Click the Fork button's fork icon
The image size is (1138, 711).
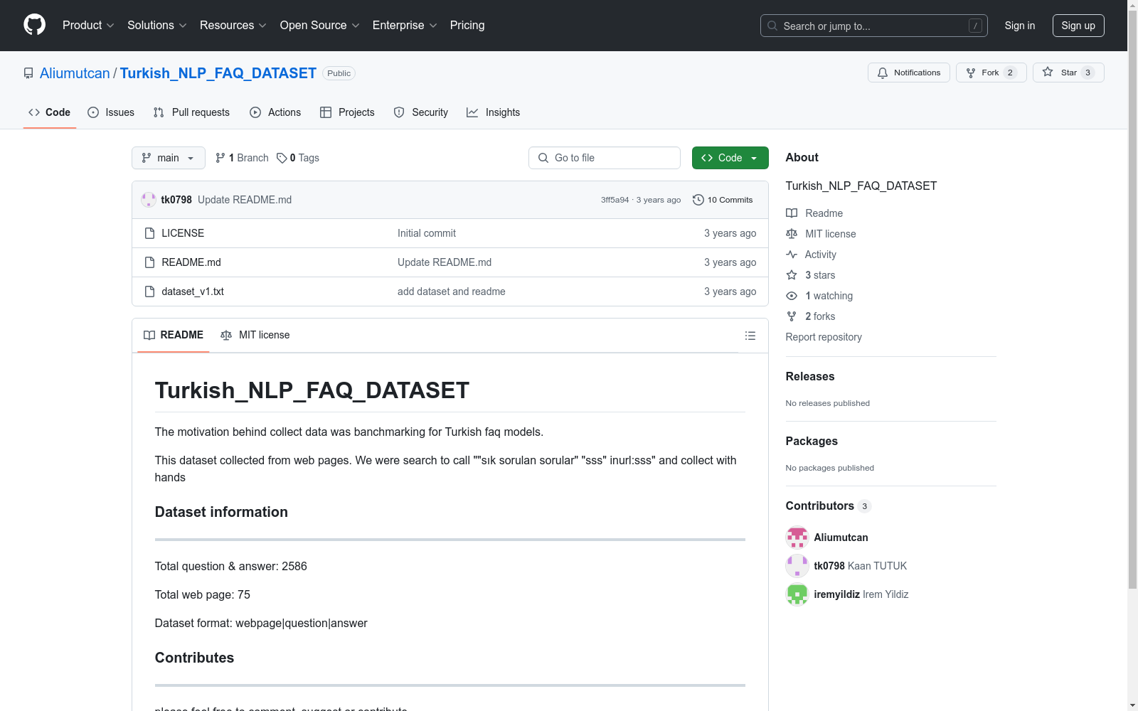[x=971, y=73]
